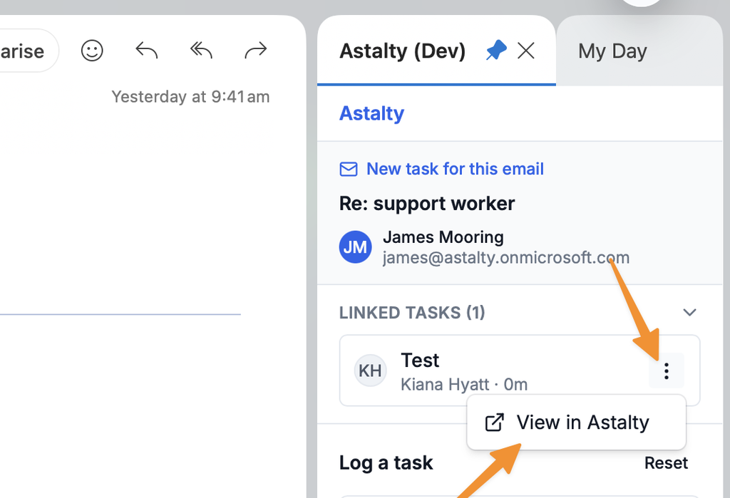Close the Astalty (Dev) pane
This screenshot has width=730, height=498.
tap(526, 51)
